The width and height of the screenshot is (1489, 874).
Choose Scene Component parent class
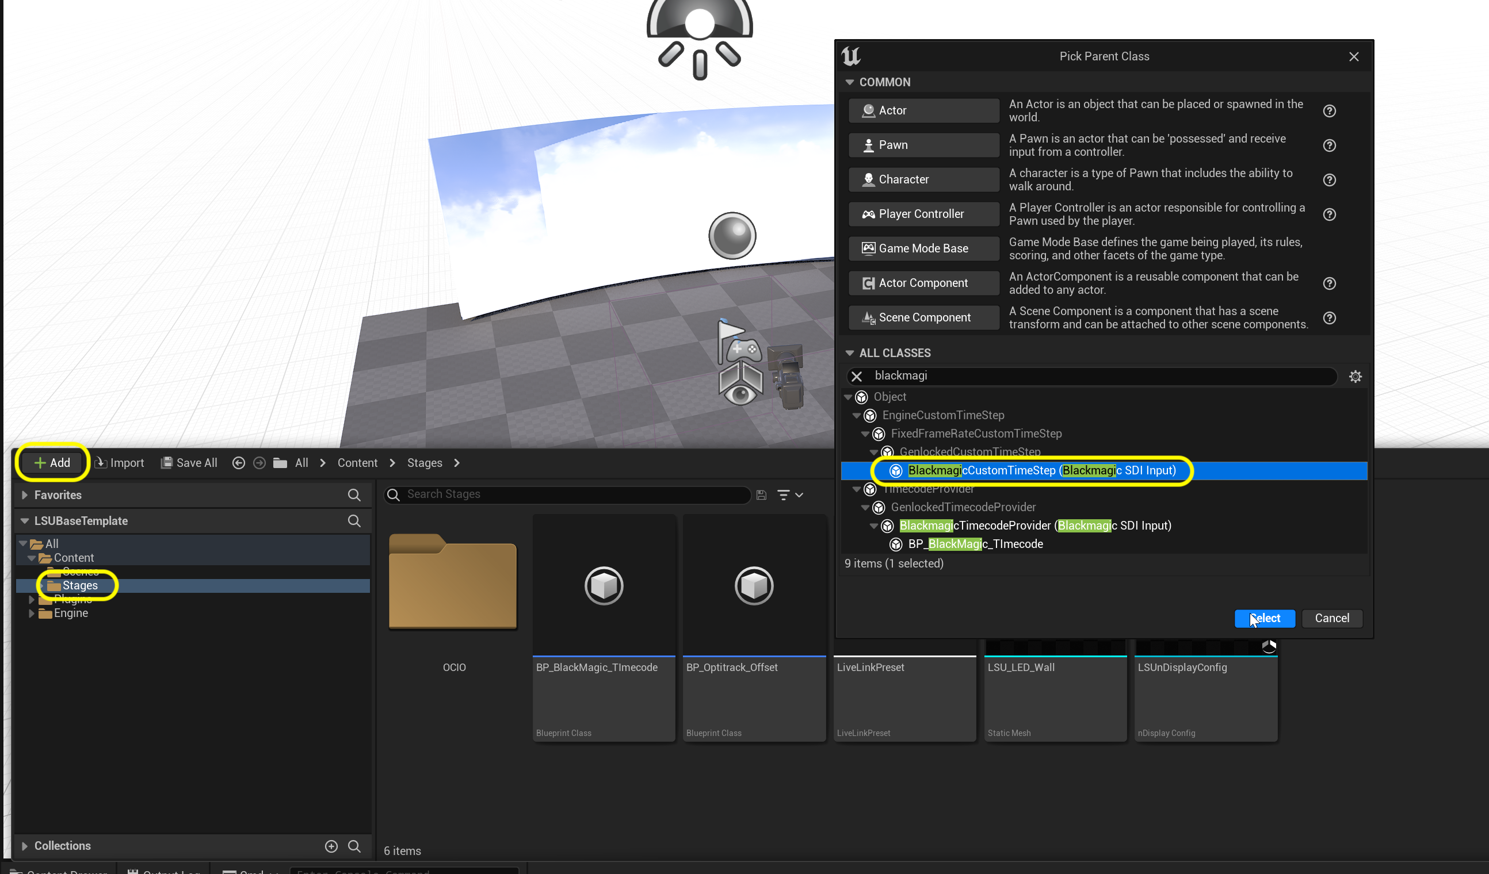point(923,318)
